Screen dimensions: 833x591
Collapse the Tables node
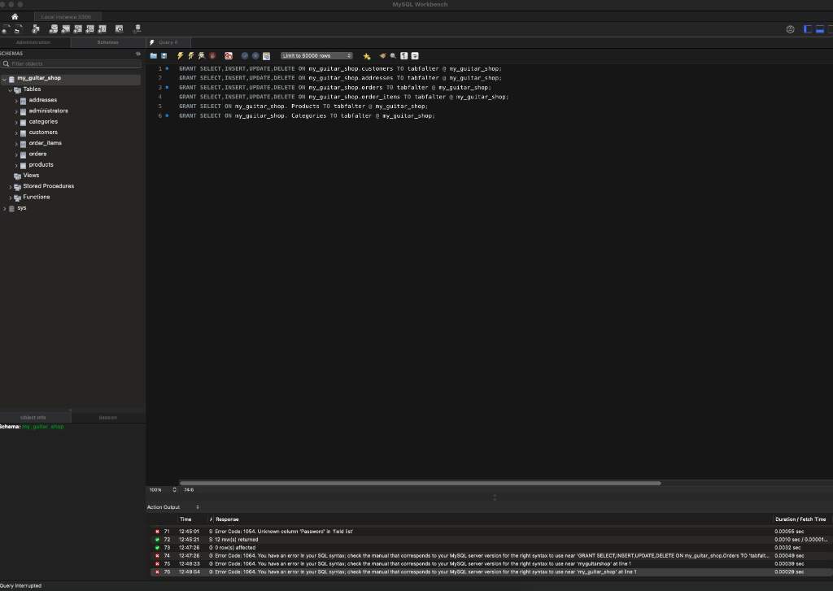point(10,89)
